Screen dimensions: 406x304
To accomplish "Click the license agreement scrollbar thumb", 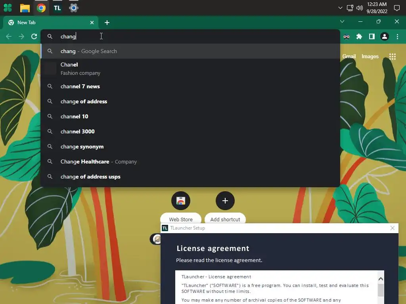I will tap(380, 290).
